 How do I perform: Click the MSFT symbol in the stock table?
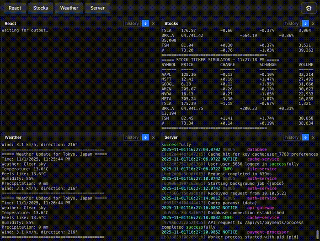coord(166,79)
